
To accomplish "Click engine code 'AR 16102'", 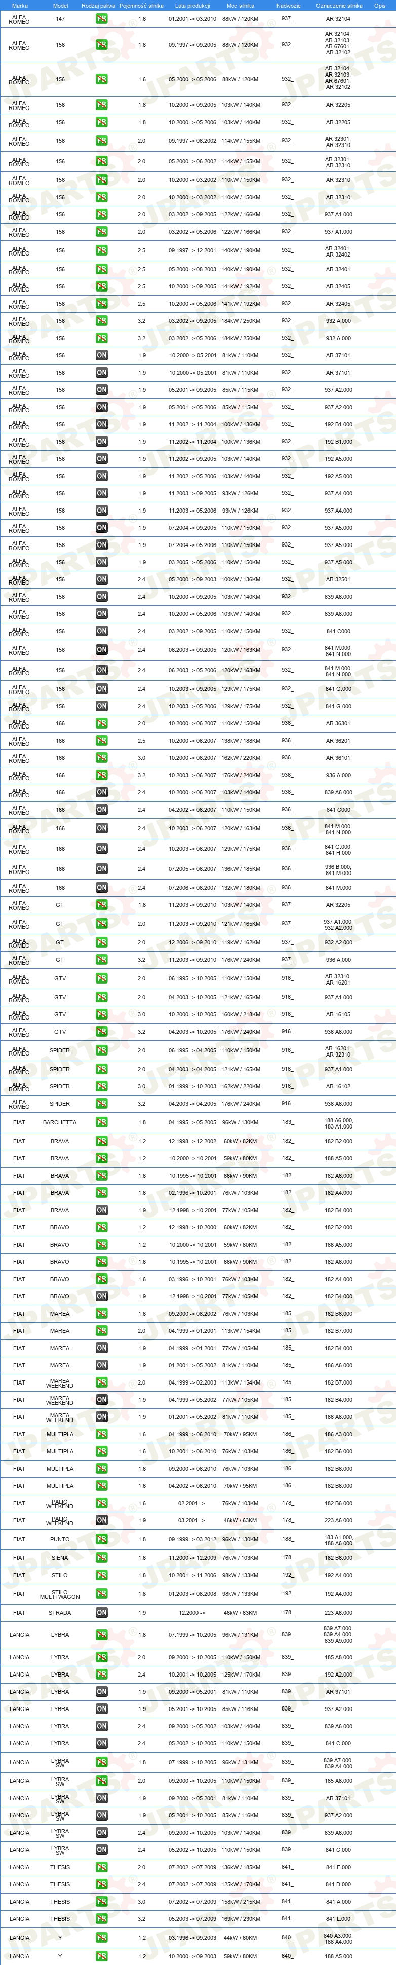I will click(338, 1086).
